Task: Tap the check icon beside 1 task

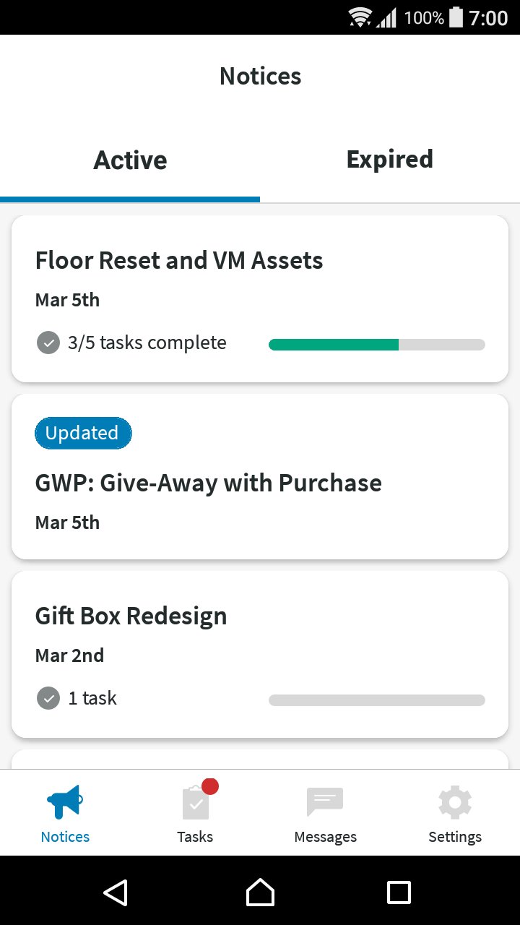Action: (48, 698)
